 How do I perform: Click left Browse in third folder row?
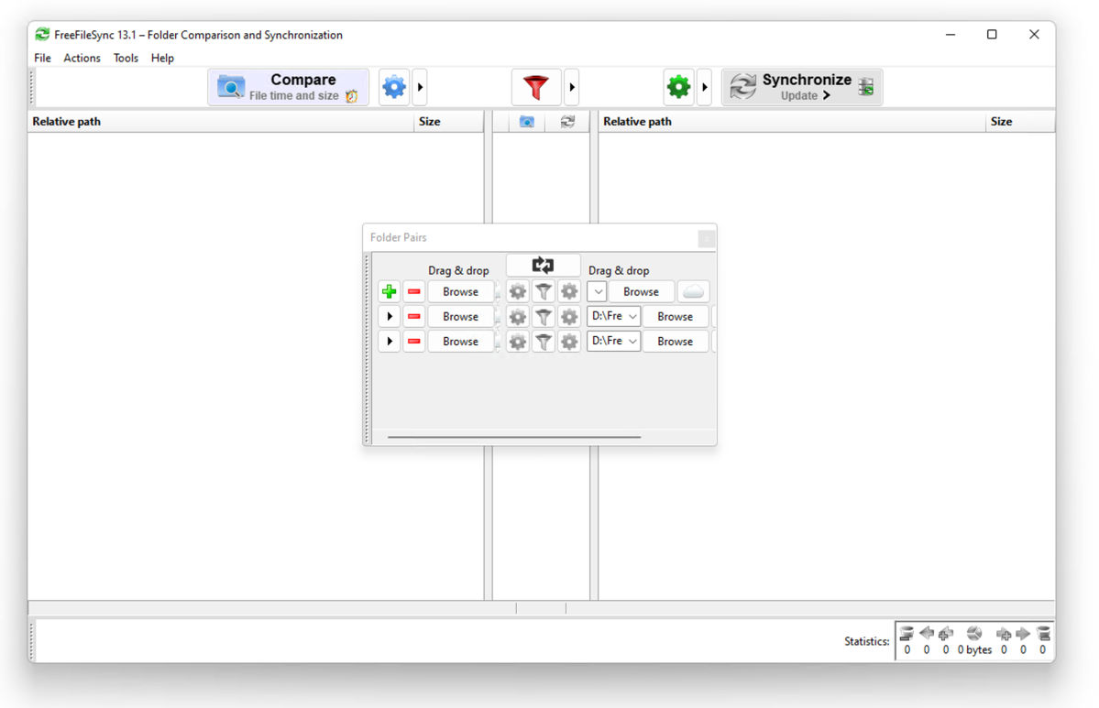click(x=460, y=341)
